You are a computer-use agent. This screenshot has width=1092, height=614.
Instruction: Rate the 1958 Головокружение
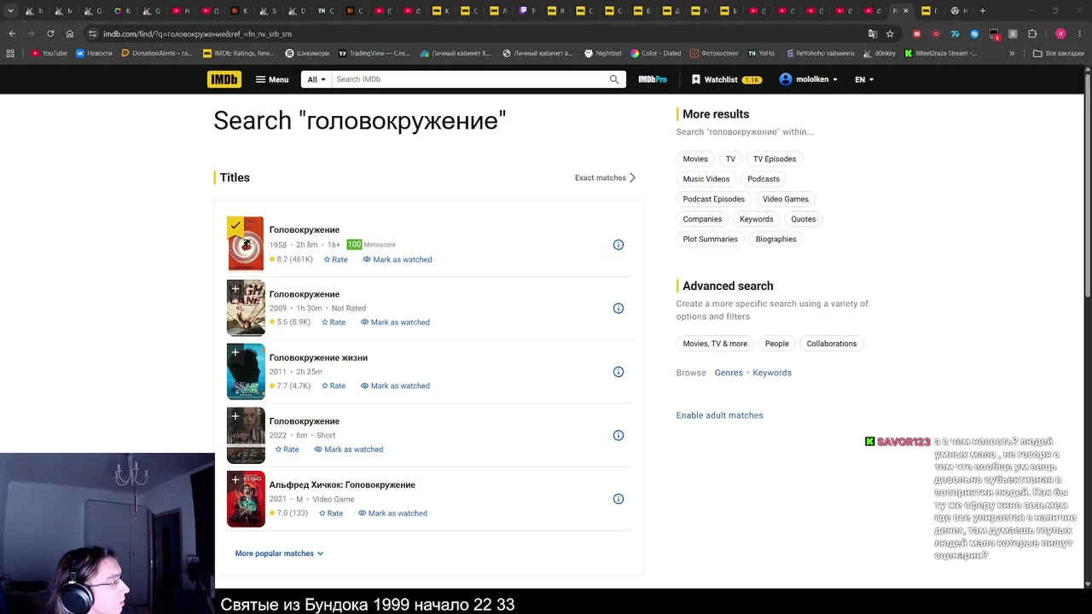coord(335,259)
